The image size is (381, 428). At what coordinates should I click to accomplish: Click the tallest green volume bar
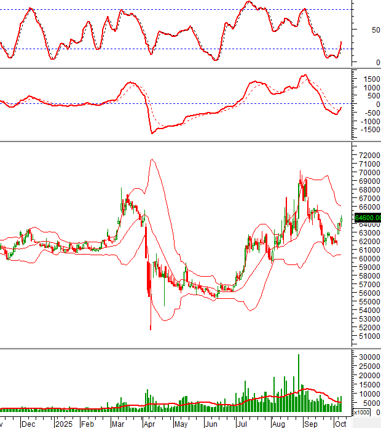[299, 381]
